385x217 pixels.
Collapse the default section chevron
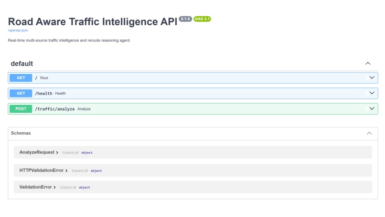click(x=368, y=63)
